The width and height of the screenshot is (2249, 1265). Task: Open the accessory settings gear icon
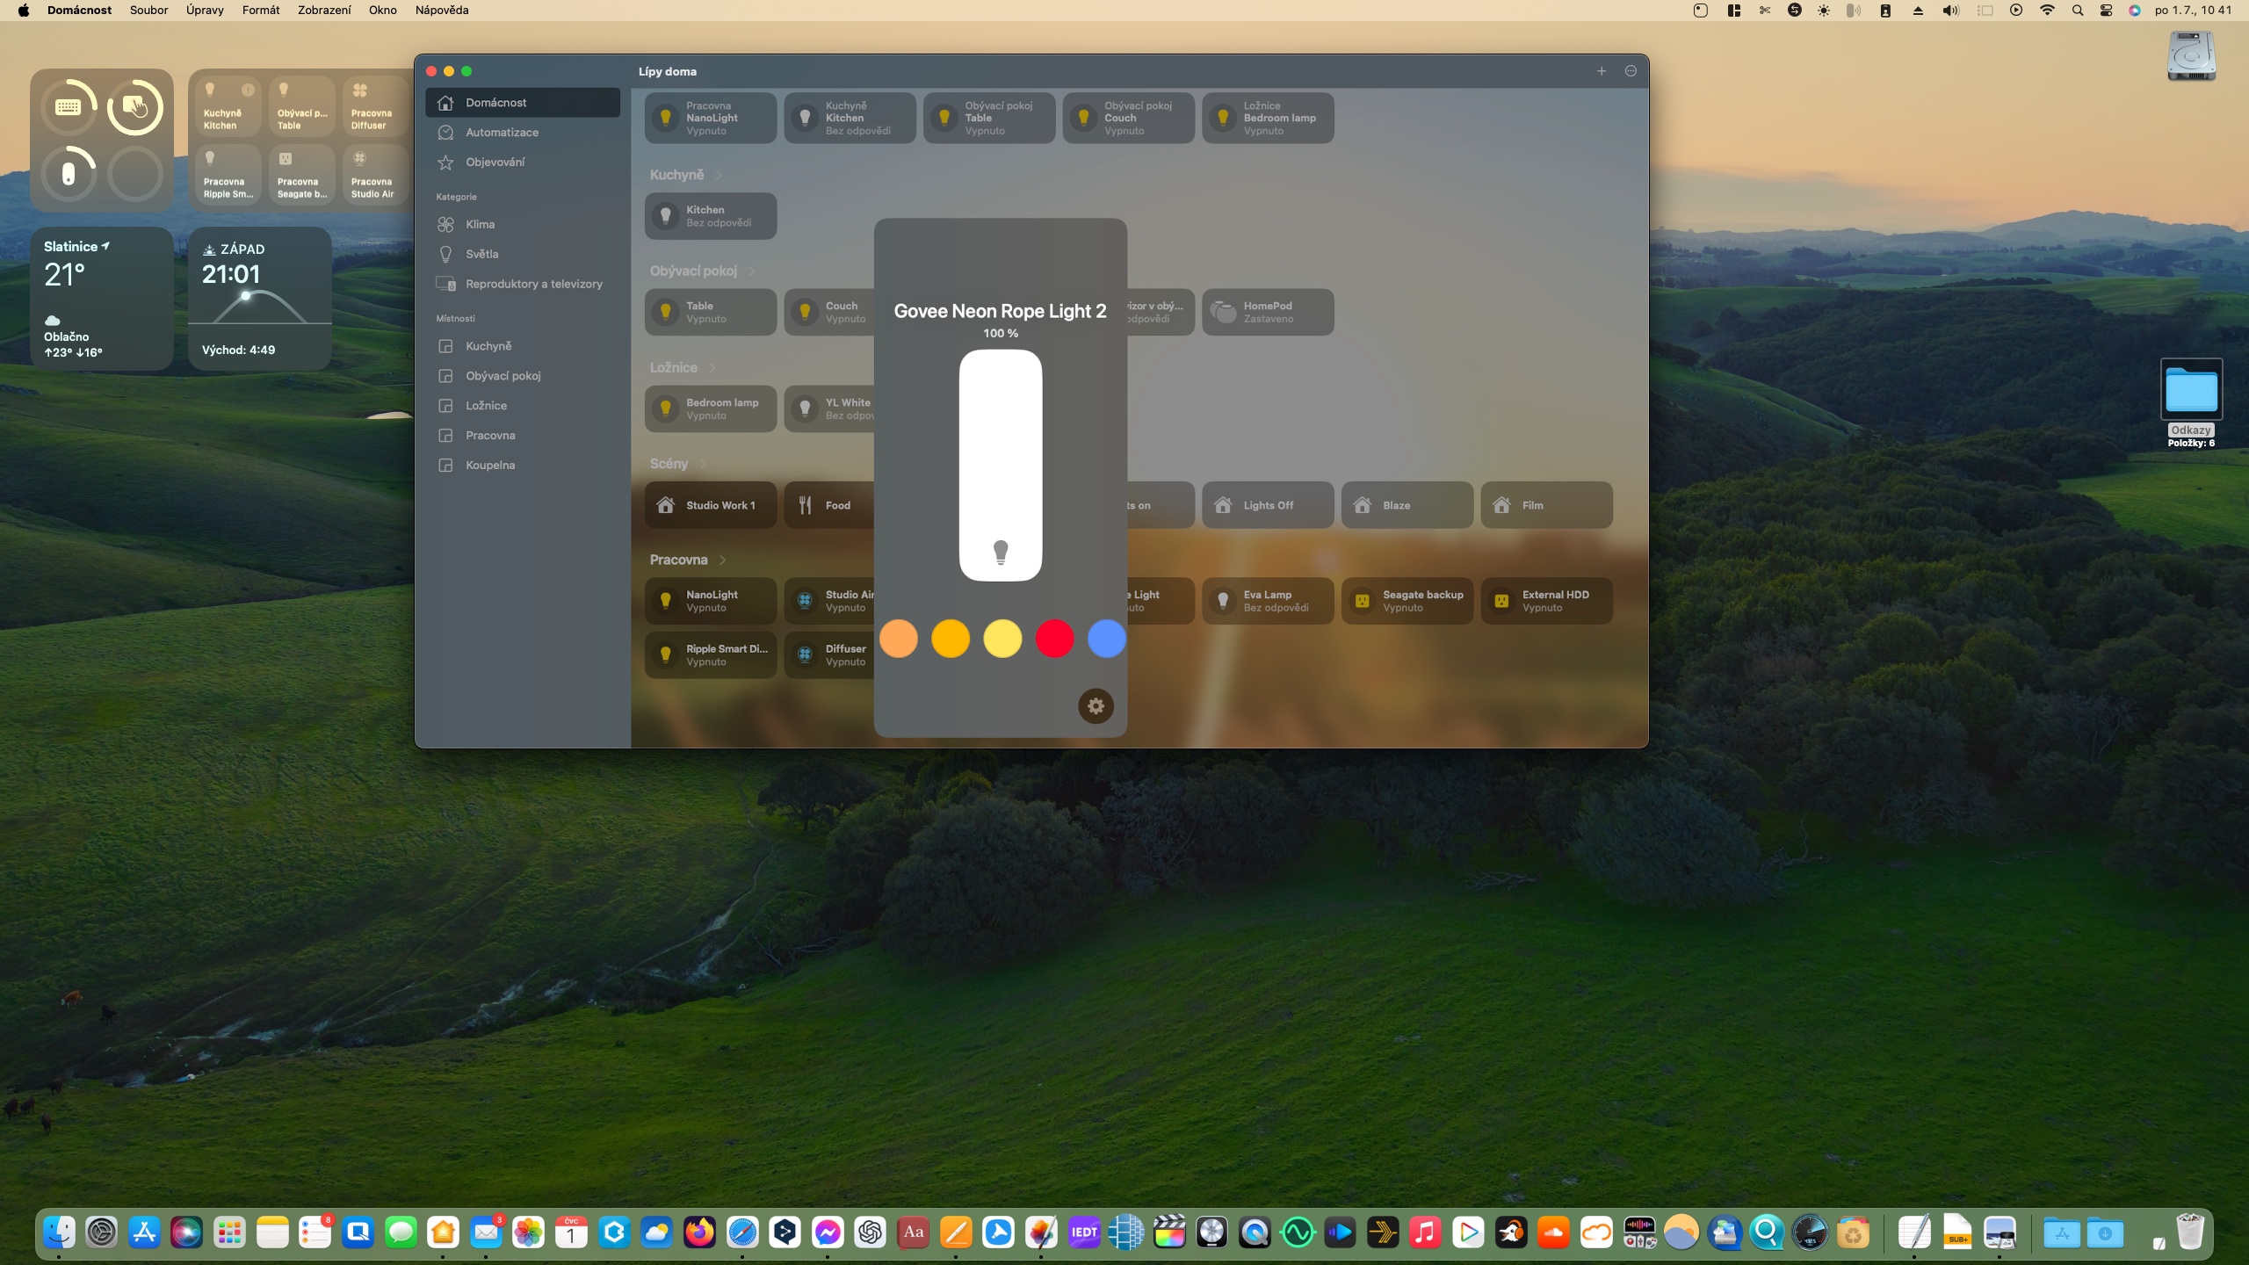(1096, 705)
